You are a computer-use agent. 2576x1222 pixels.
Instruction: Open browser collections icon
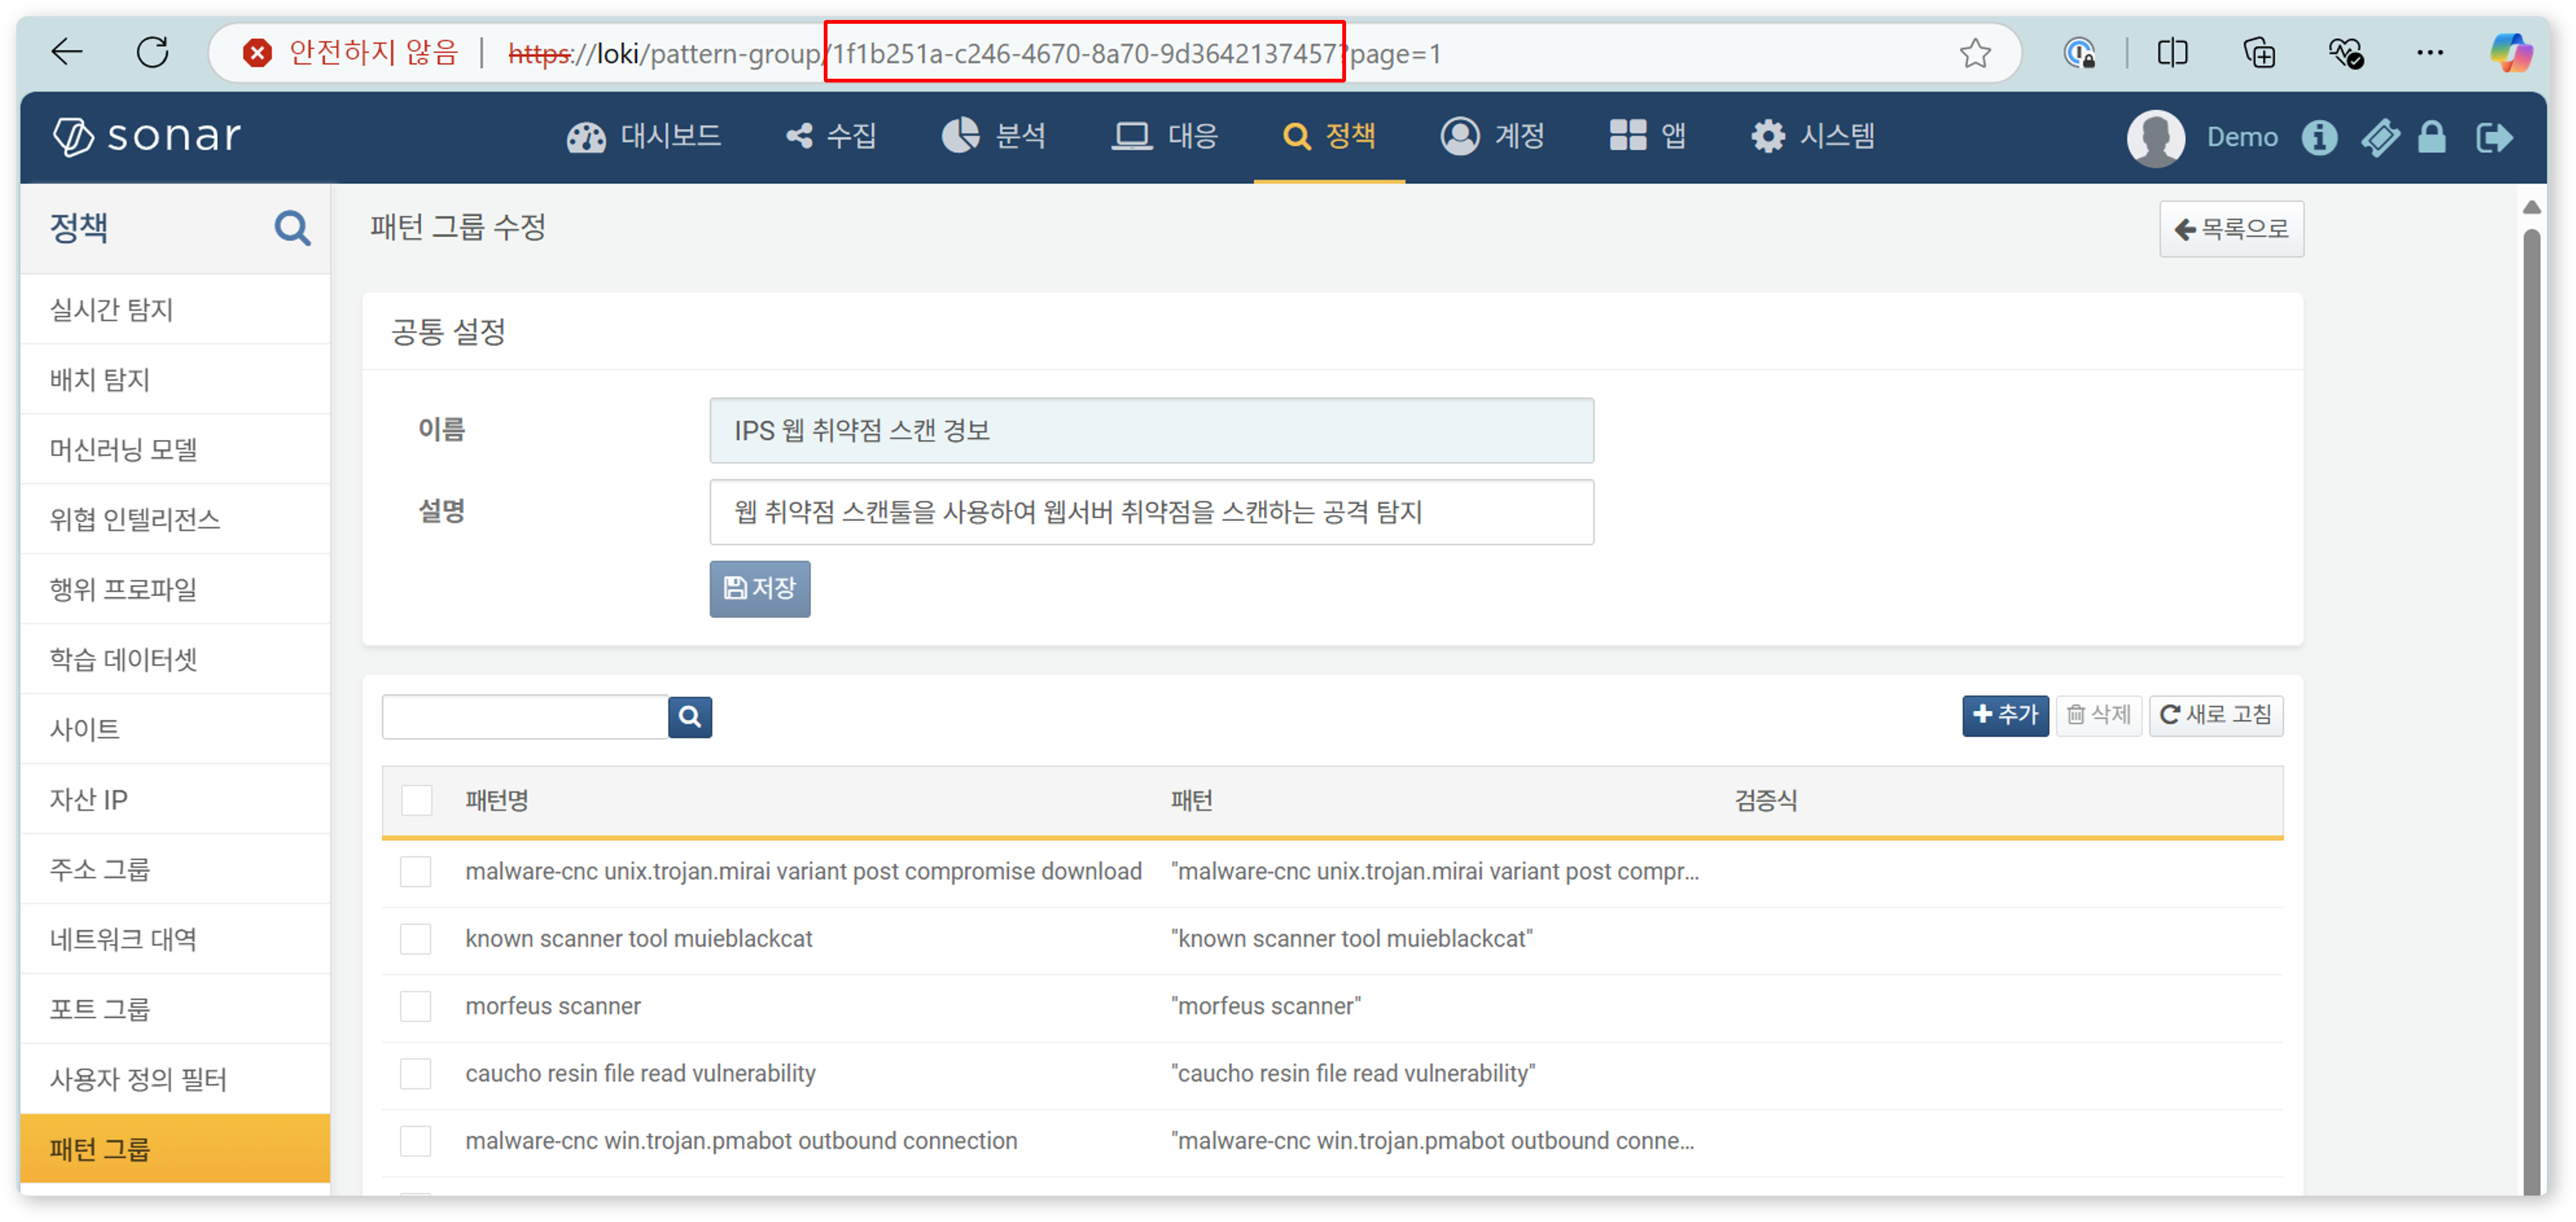click(x=2259, y=53)
